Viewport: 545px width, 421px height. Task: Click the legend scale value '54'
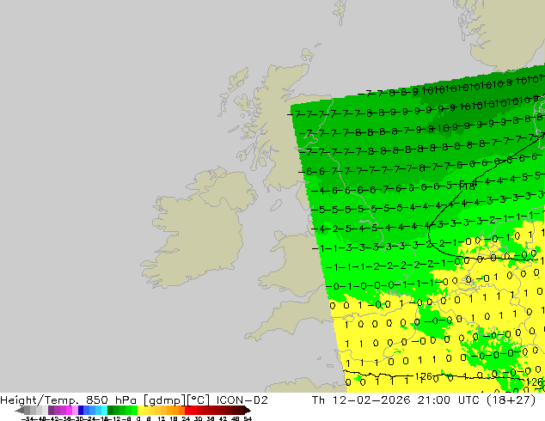(x=248, y=418)
